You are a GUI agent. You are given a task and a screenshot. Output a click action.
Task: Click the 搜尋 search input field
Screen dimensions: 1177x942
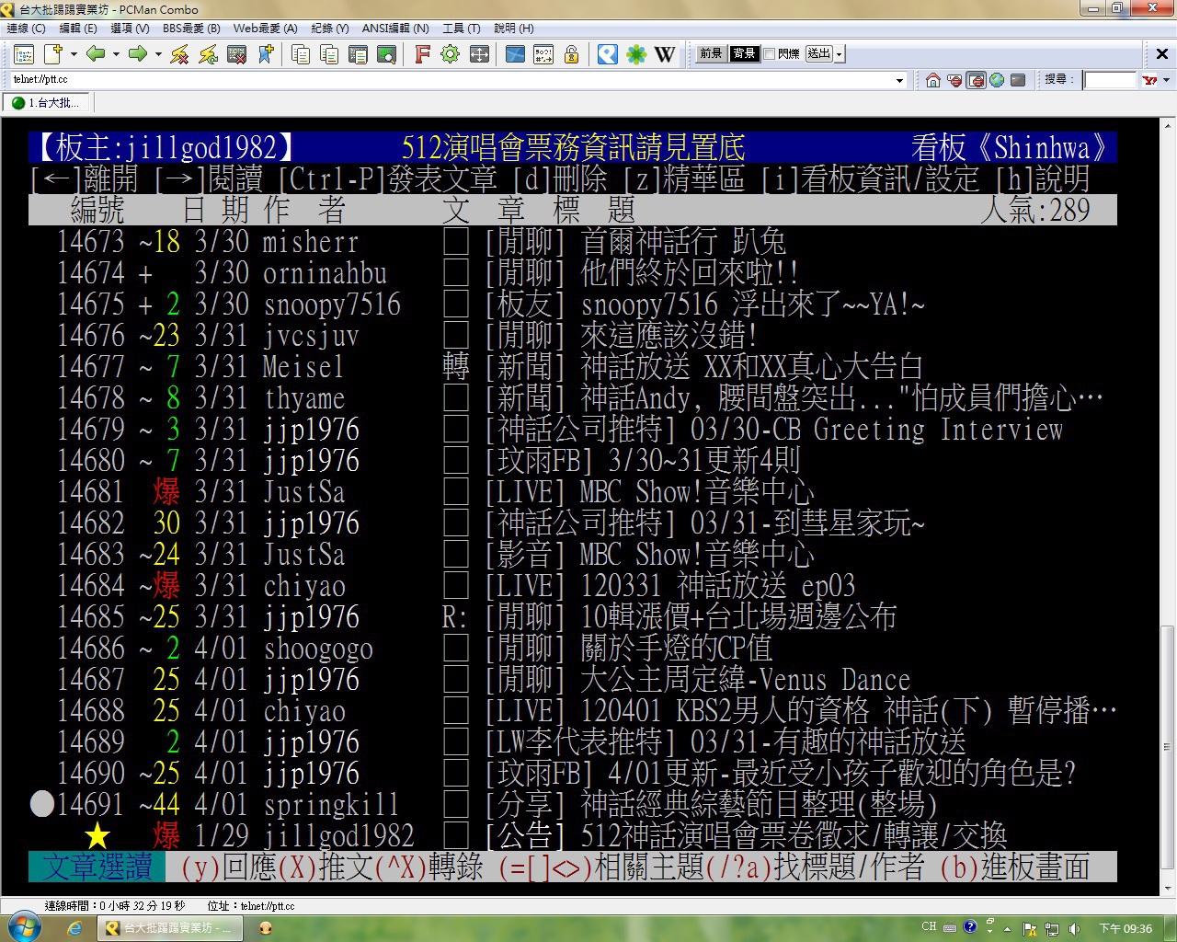(x=1110, y=80)
